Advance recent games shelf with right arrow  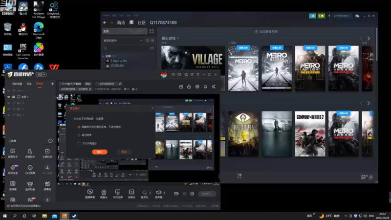(369, 39)
